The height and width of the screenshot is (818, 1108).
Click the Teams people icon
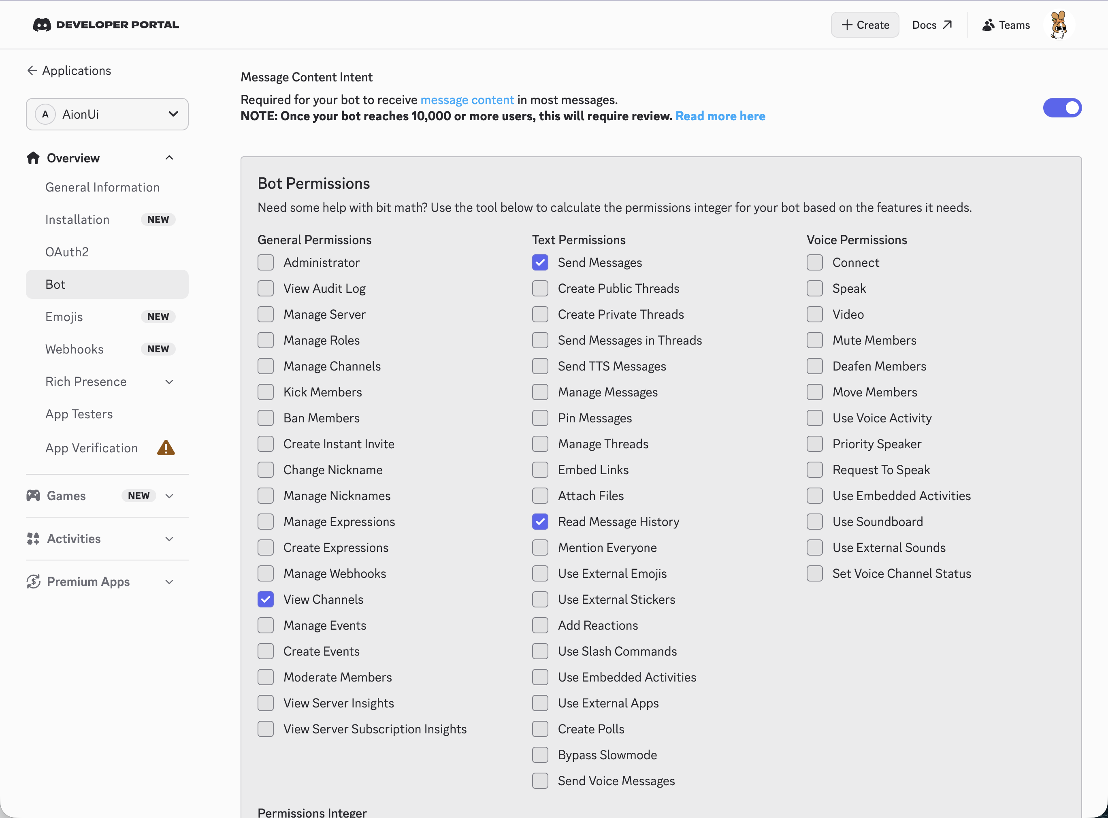[x=988, y=25]
